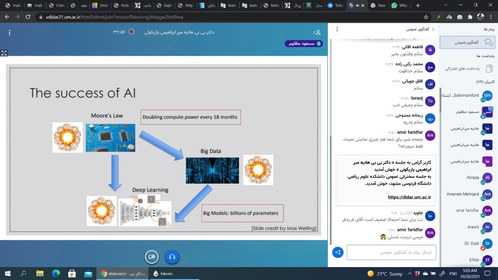Click amir faridfar's avatar in users list
The image size is (498, 280).
click(x=487, y=210)
